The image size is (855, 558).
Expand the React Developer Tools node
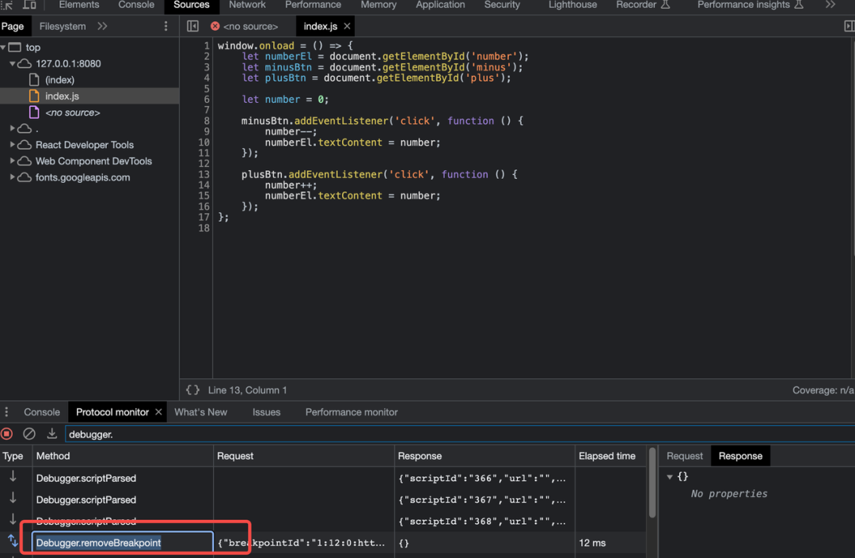(12, 145)
